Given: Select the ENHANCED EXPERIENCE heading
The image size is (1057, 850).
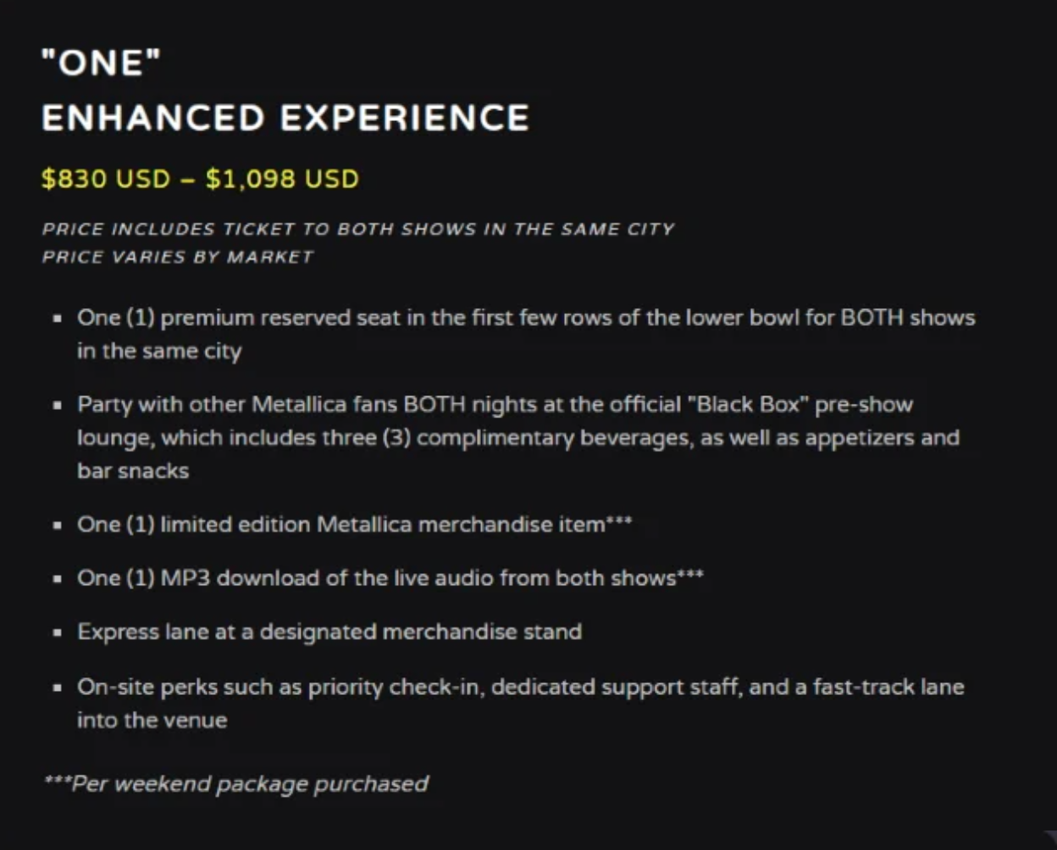Looking at the screenshot, I should point(285,118).
